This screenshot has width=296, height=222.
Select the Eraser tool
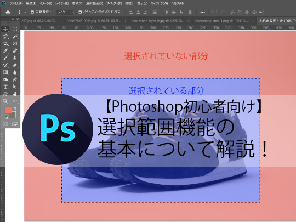click(x=15, y=65)
